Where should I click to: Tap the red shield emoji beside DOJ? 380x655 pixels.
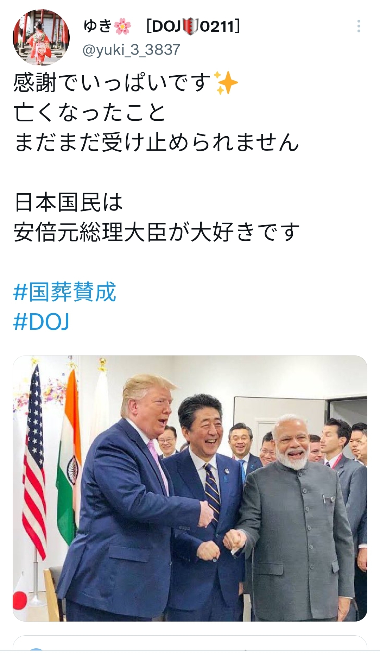[190, 26]
